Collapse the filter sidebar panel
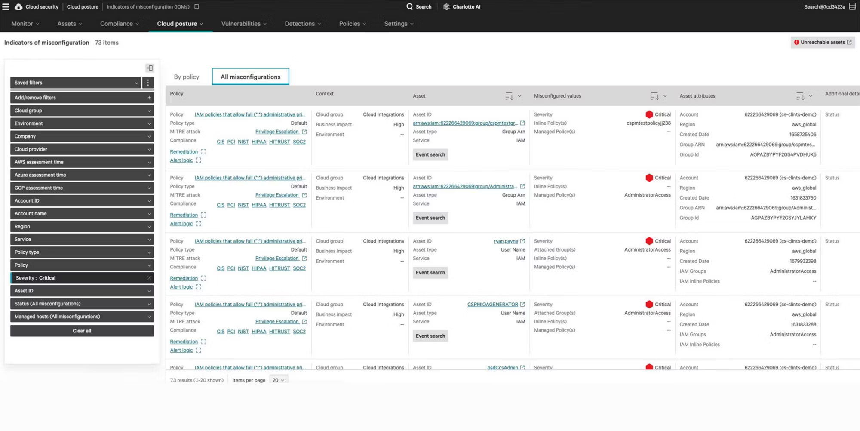 pos(150,68)
